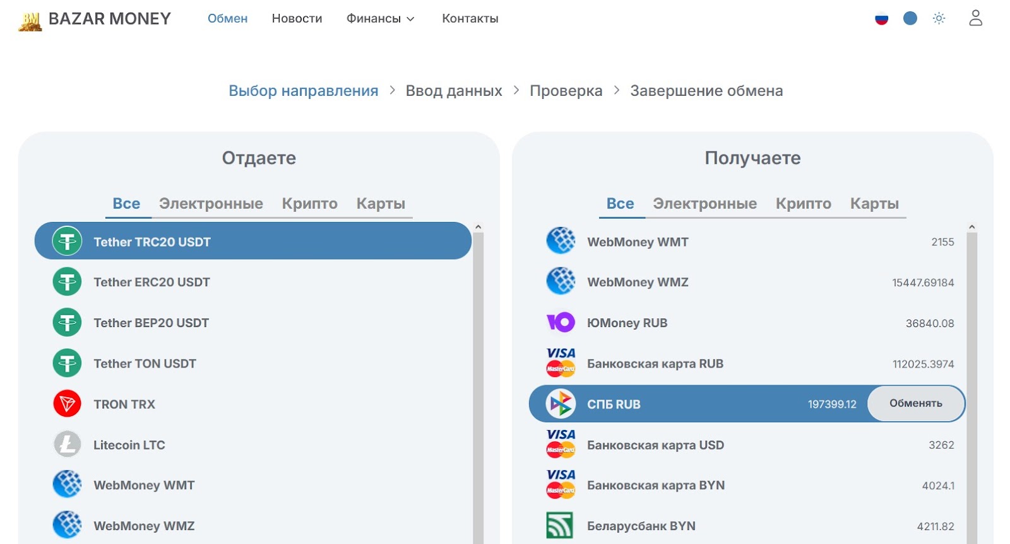
Task: Click reserve amount 15447.69184
Action: click(923, 282)
